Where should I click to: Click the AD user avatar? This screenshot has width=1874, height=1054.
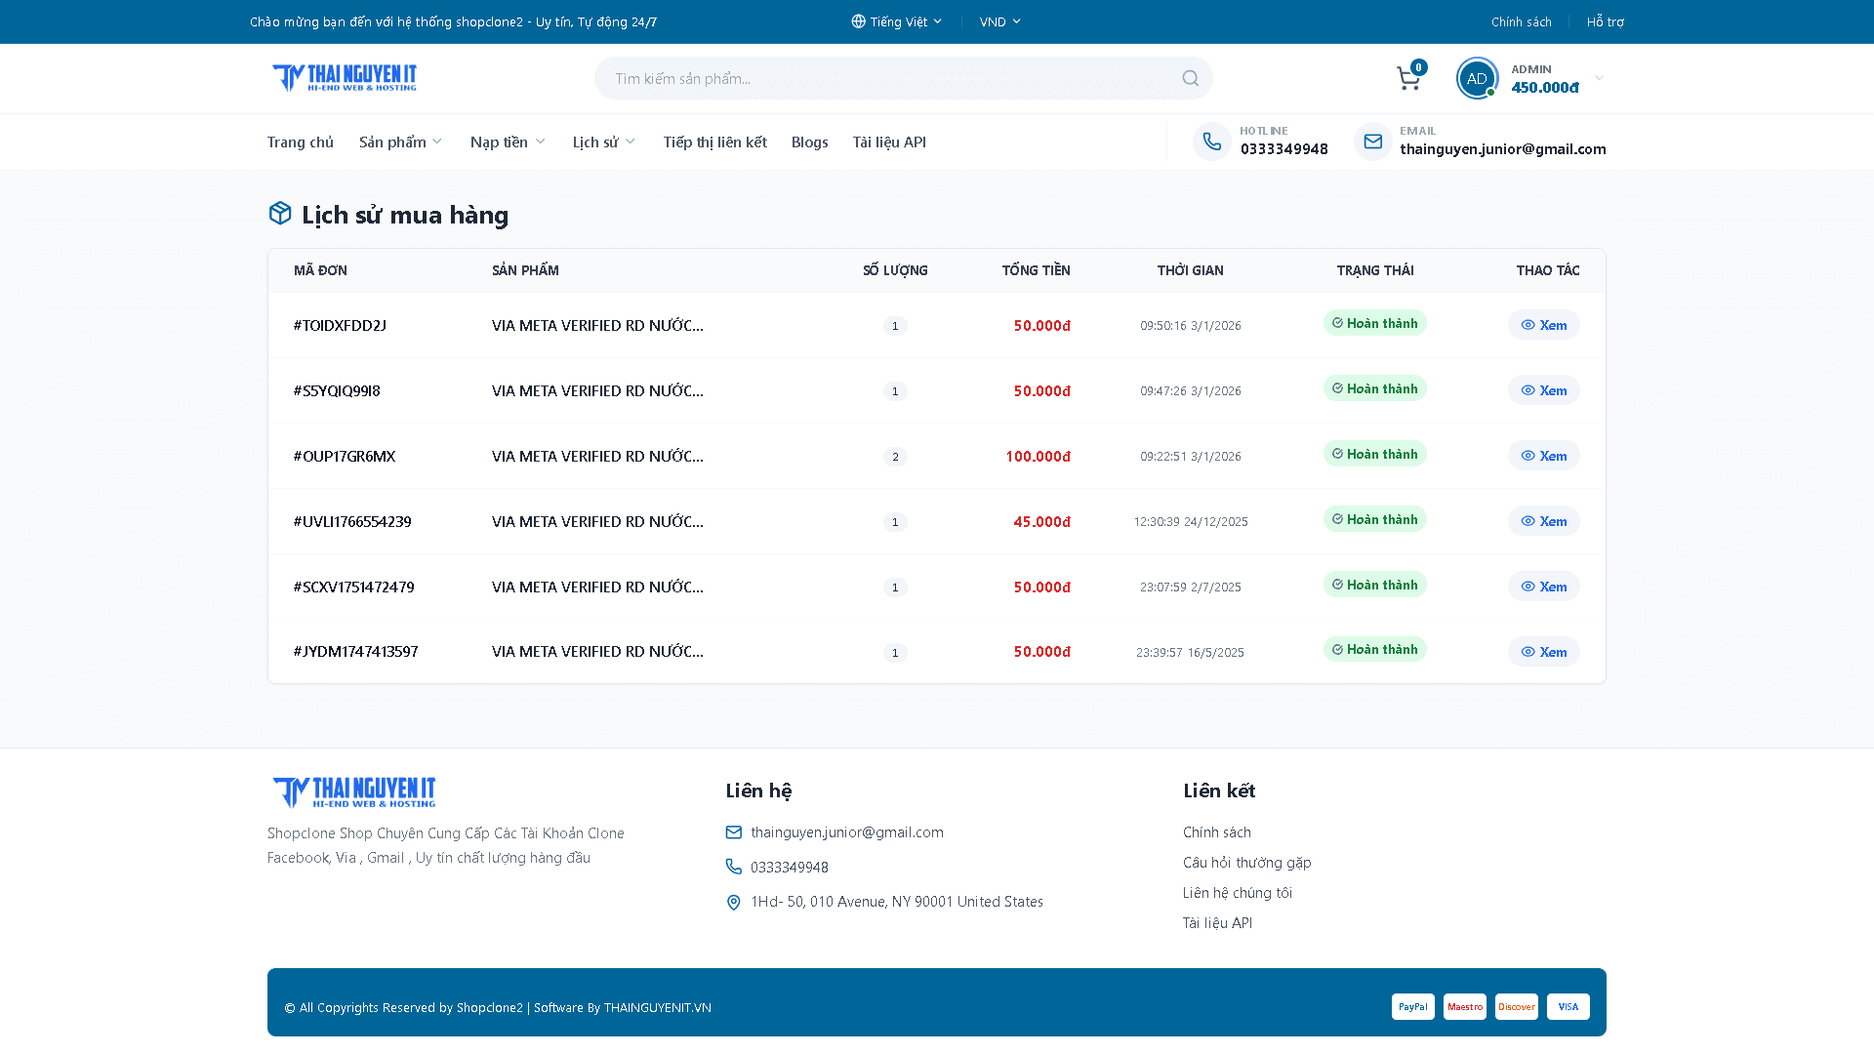point(1477,78)
